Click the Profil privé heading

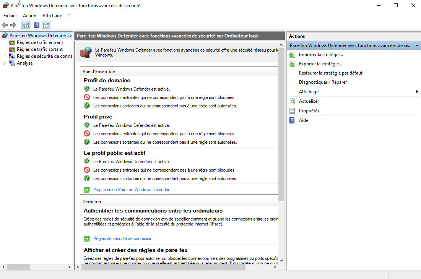(98, 117)
